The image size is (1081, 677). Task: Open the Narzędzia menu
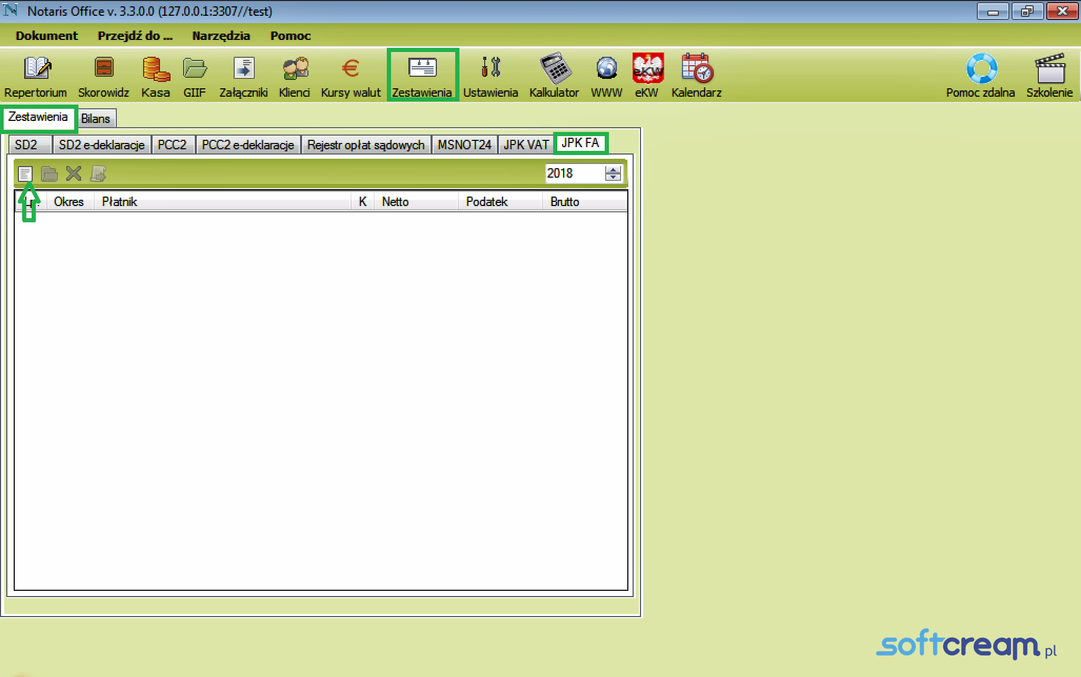[x=221, y=36]
